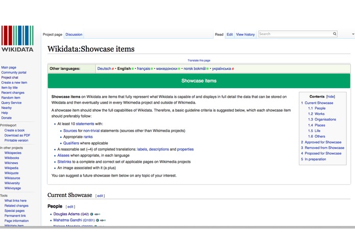
Task: Open Printable version
Action: coord(16,140)
